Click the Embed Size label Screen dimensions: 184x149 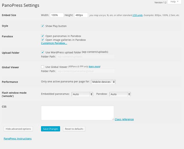tap(9, 15)
